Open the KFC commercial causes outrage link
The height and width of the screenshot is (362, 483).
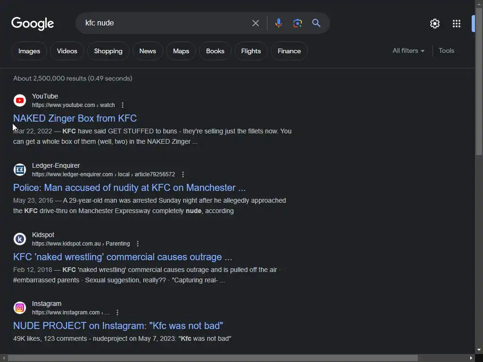pyautogui.click(x=123, y=257)
